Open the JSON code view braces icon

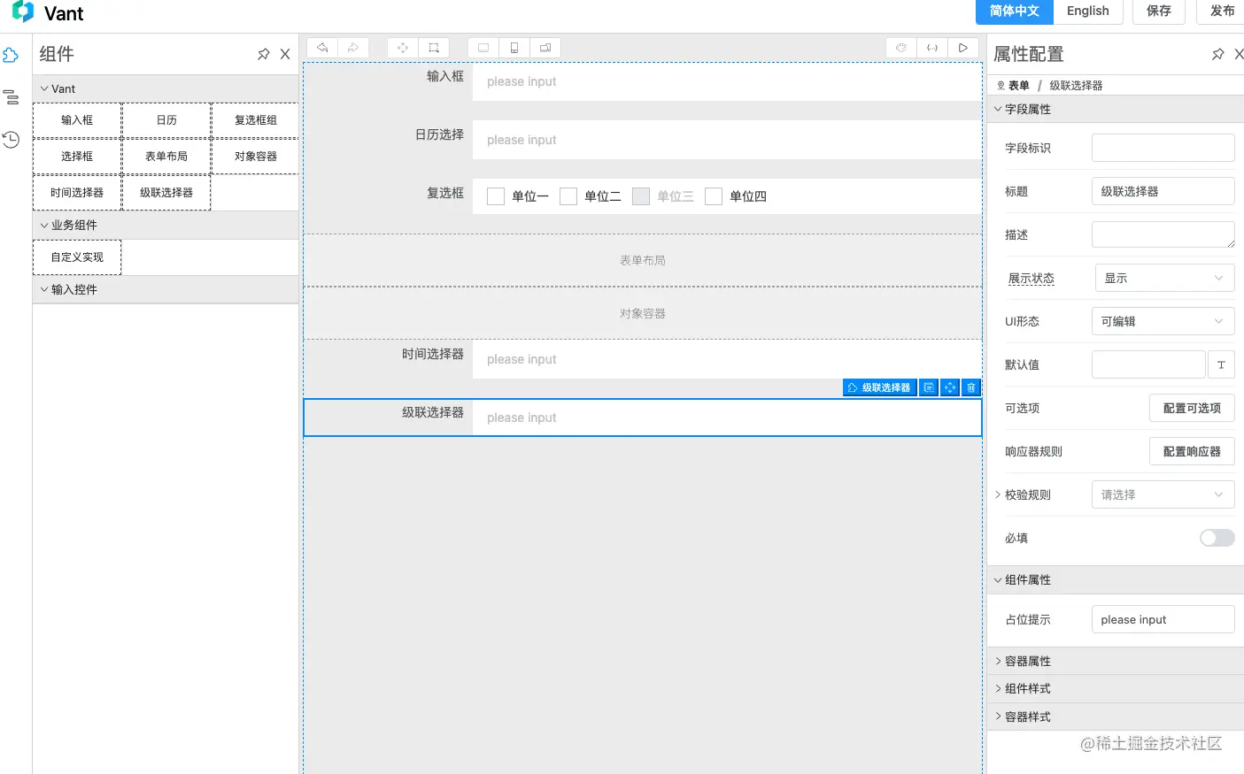click(932, 48)
